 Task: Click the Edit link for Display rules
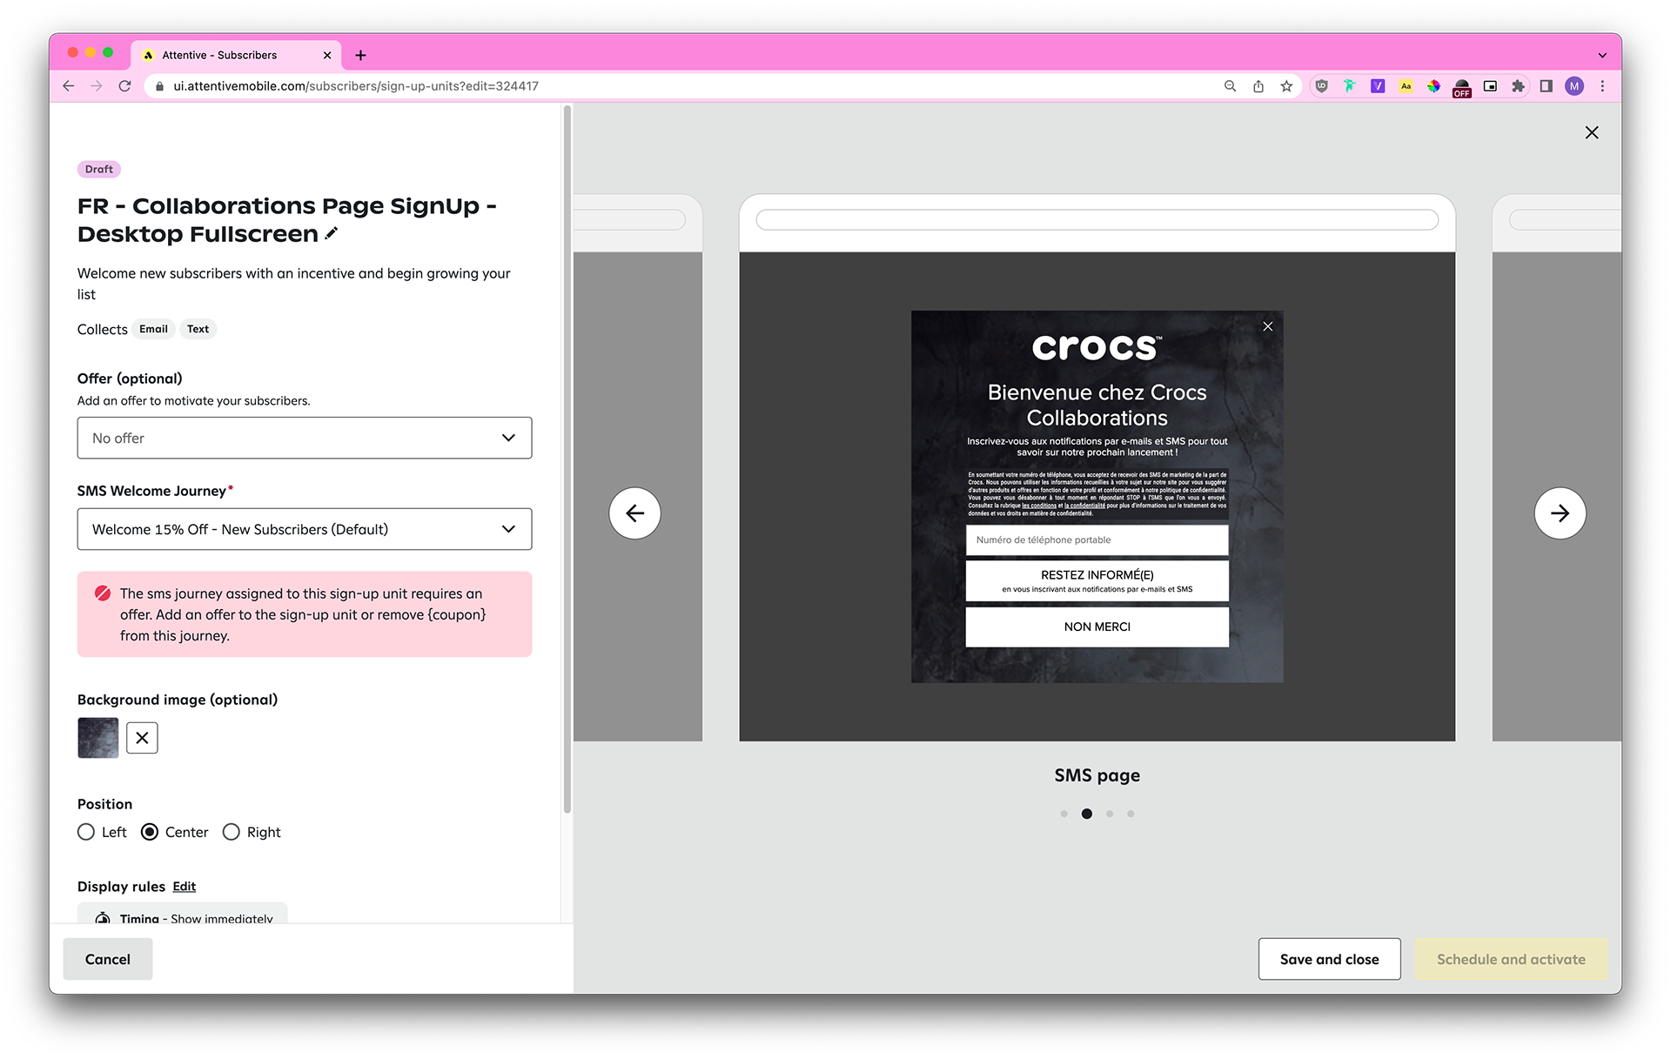(x=184, y=886)
